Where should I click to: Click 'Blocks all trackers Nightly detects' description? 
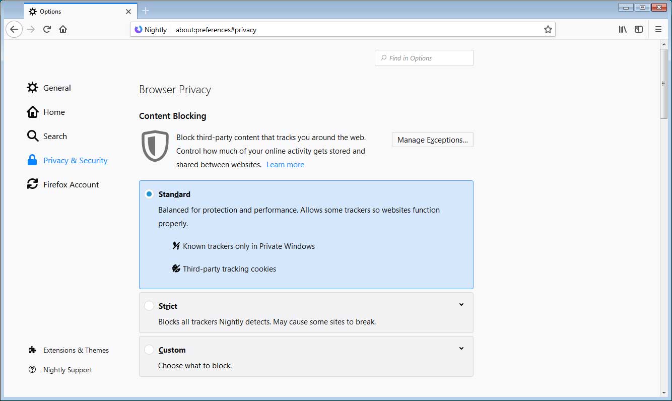coord(267,321)
